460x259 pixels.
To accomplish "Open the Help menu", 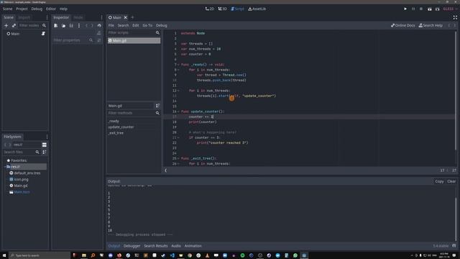I will coord(63,9).
